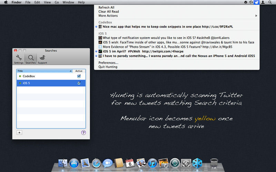Open the Settings tab in Searches window
Viewport: 276px width, 172px height.
[x=19, y=59]
